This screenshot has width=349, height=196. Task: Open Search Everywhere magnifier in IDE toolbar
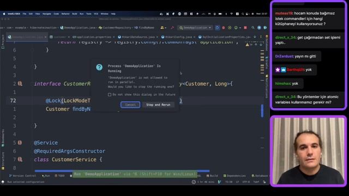tap(253, 28)
